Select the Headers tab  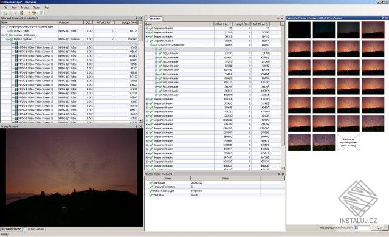click(x=155, y=19)
